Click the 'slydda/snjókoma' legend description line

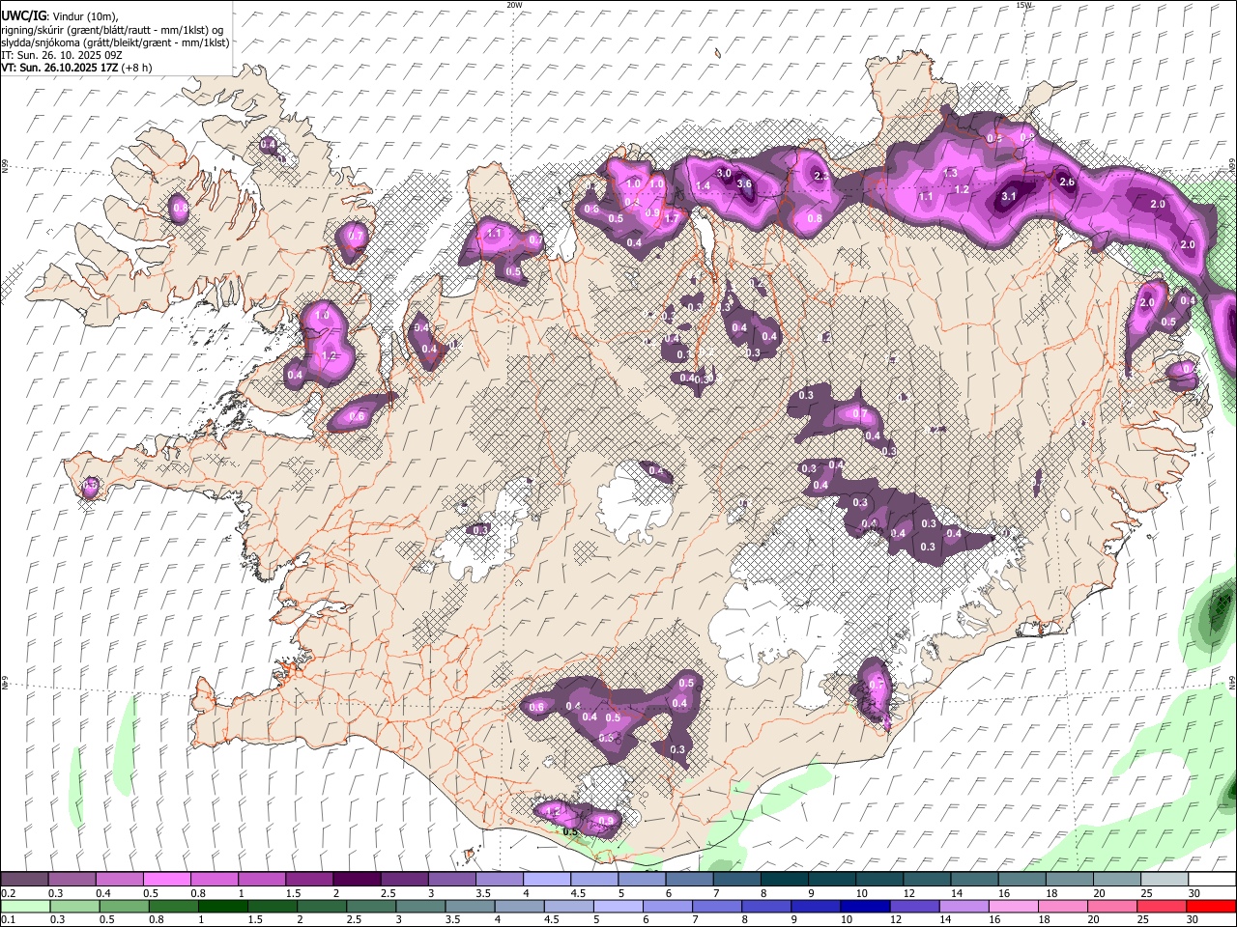coord(115,42)
